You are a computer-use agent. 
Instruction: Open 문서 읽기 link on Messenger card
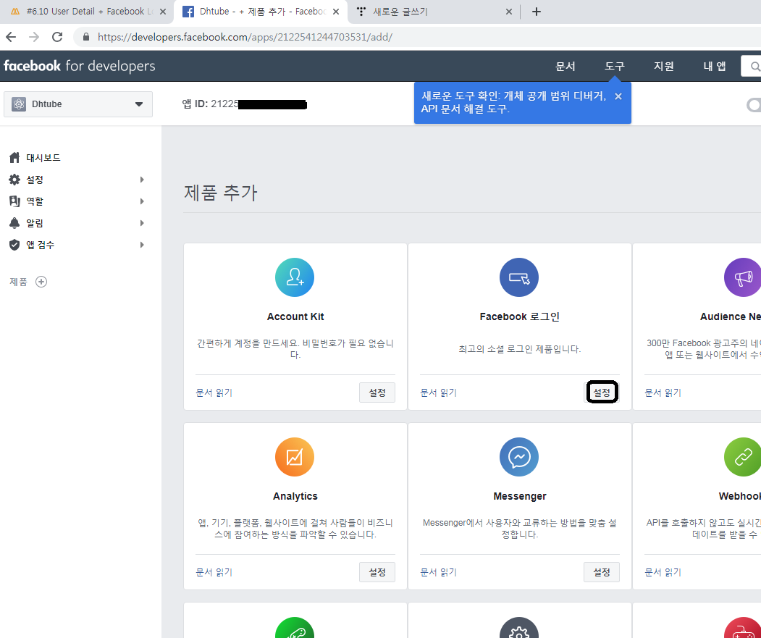pyautogui.click(x=438, y=572)
